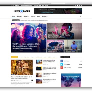Open the Computer Filters Noise article
92x92 pixels.
[x=73, y=50]
